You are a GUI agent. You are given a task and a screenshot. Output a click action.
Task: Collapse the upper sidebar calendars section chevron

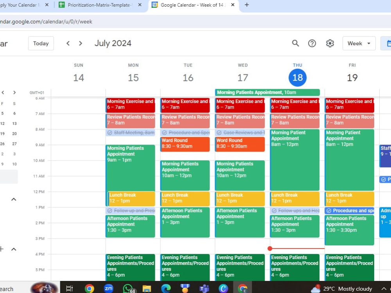pos(14,199)
